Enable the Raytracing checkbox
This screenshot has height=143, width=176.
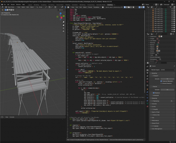pyautogui.click(x=152, y=101)
